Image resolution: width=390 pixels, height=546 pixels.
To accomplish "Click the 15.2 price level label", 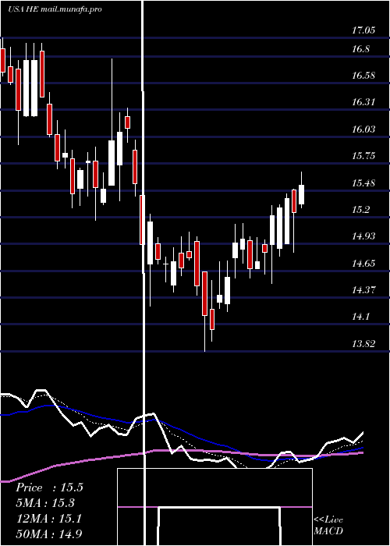I will (x=360, y=210).
